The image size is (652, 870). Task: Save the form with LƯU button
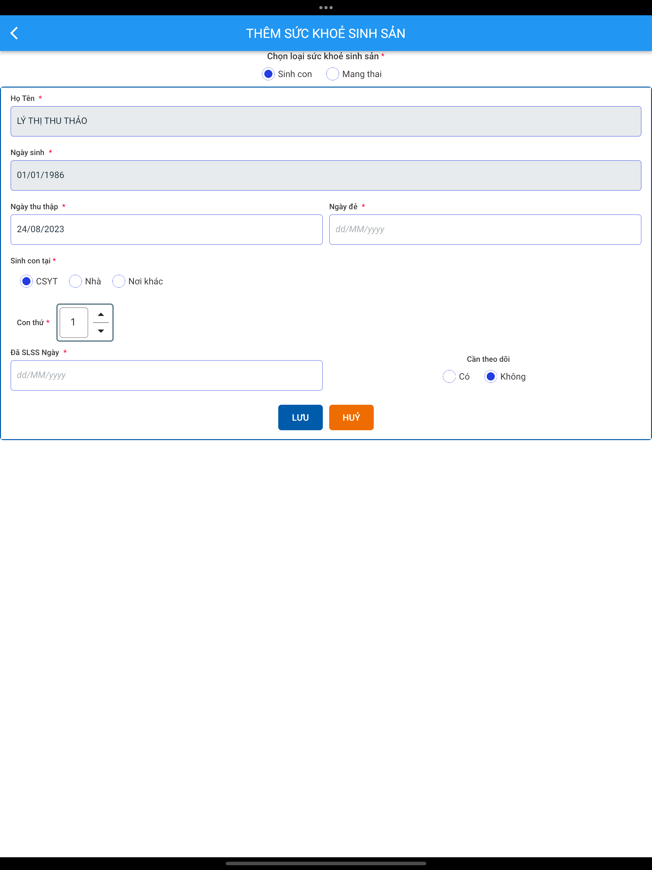click(300, 417)
